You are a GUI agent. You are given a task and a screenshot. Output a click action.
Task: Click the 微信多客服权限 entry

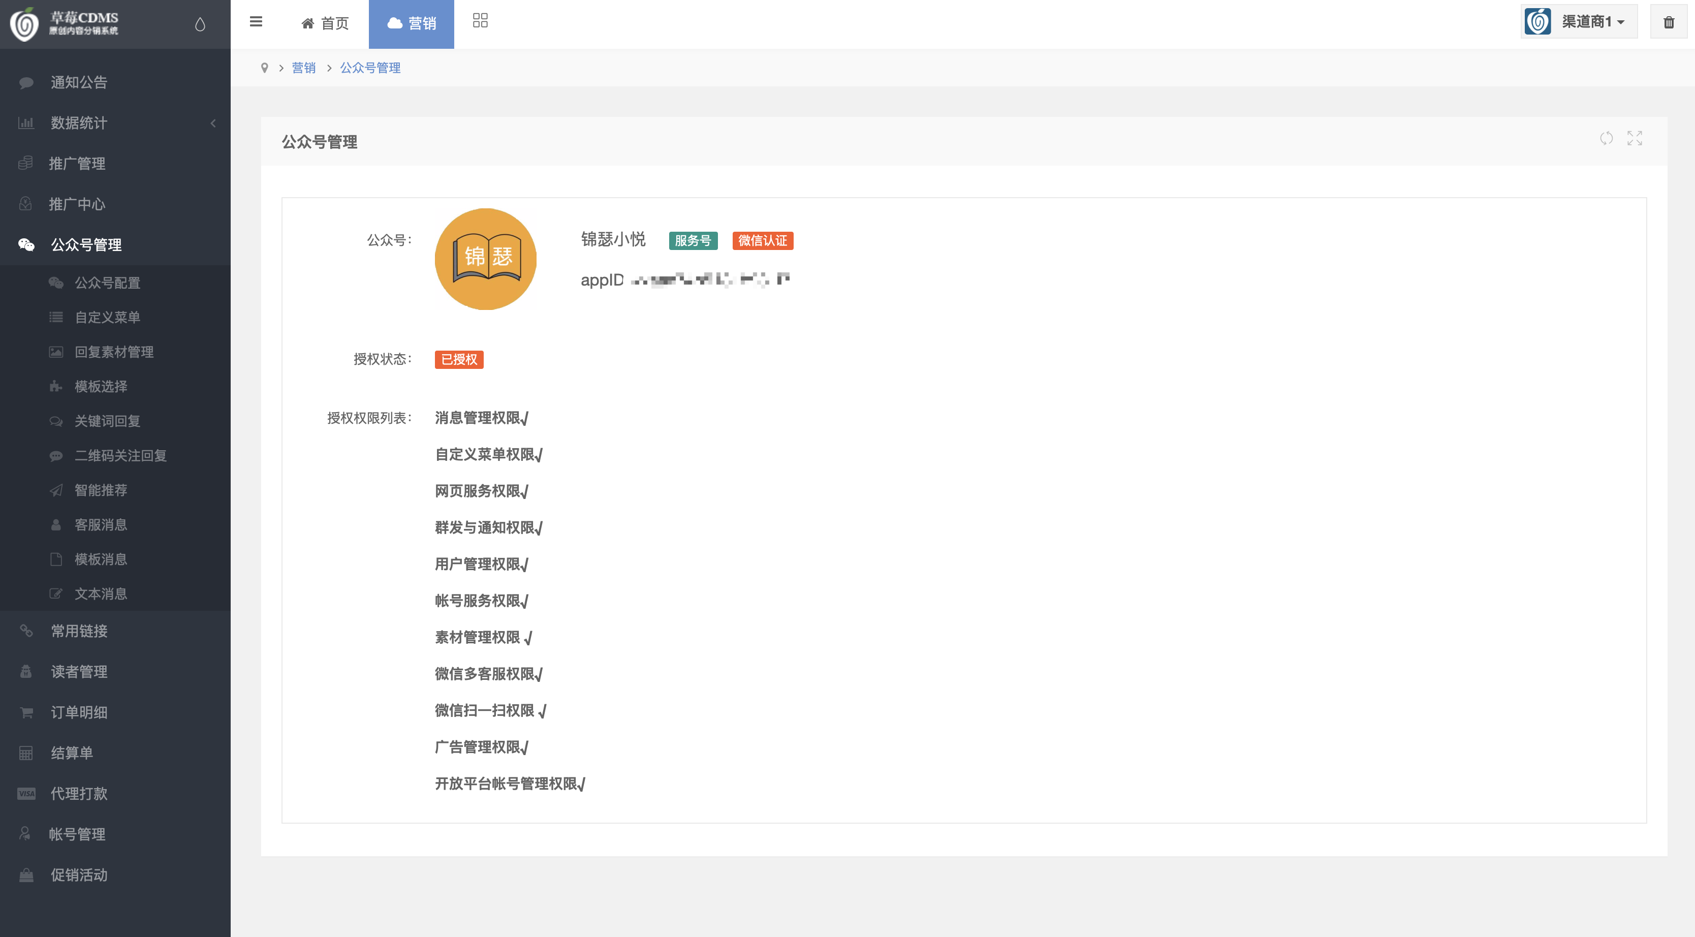(x=489, y=674)
